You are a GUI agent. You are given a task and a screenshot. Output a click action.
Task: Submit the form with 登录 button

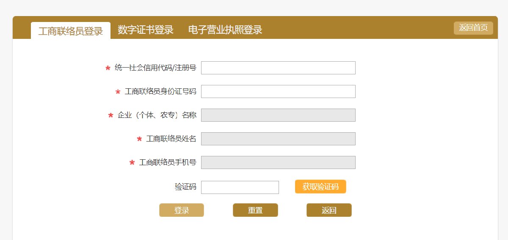[x=182, y=210]
